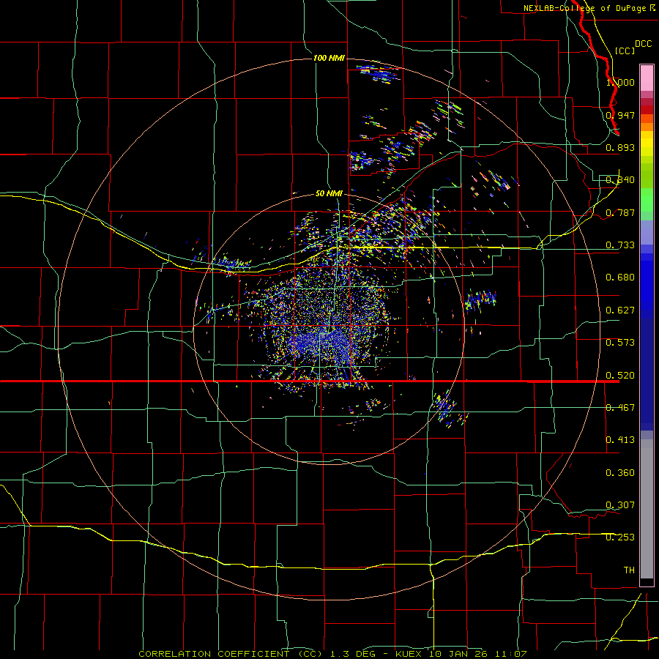Screen dimensions: 659x659
Task: Select the 0.947 value on the color scale
Action: 620,115
